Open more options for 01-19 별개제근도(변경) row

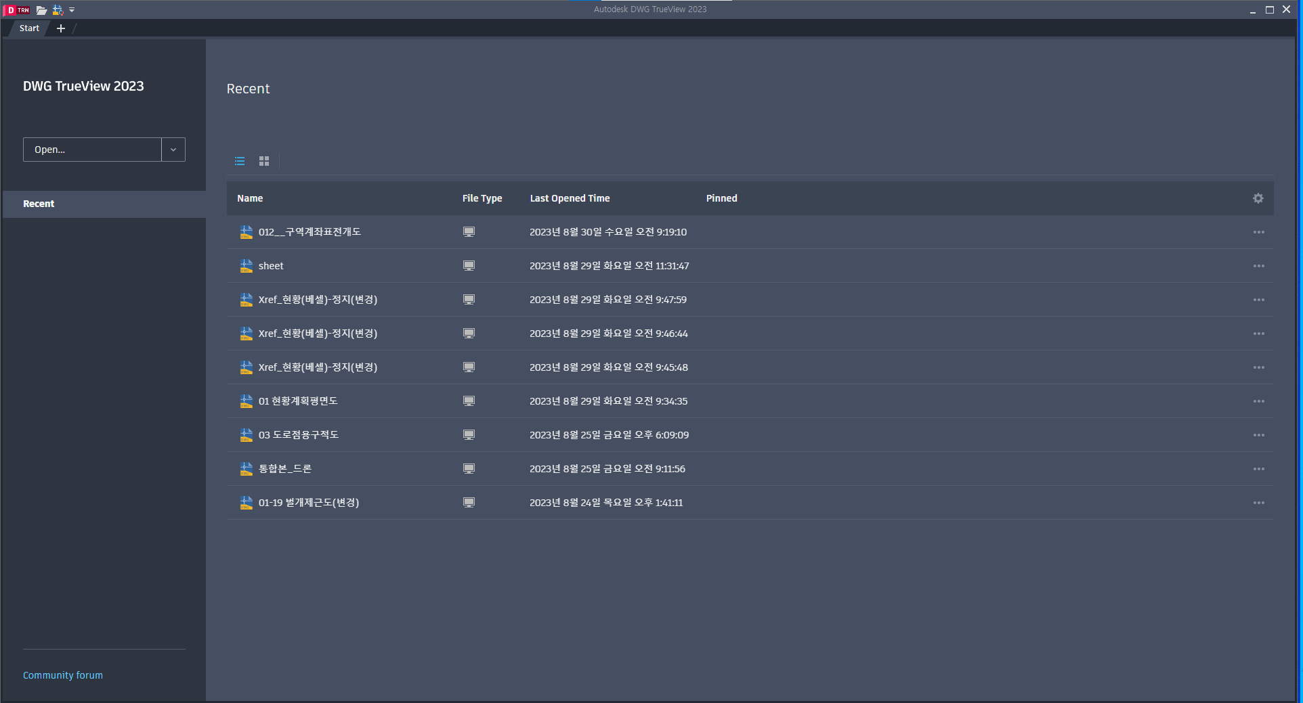coord(1259,503)
